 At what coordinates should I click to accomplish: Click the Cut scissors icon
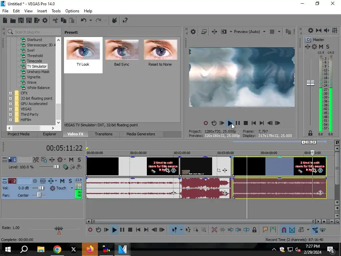pyautogui.click(x=56, y=20)
